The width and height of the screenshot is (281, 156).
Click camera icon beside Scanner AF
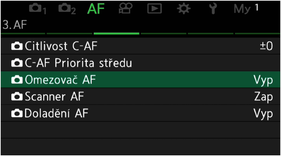(x=17, y=97)
